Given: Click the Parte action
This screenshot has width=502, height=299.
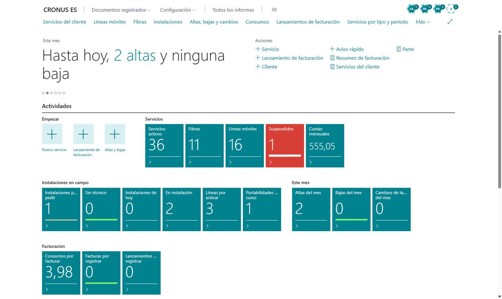Looking at the screenshot, I should 405,49.
